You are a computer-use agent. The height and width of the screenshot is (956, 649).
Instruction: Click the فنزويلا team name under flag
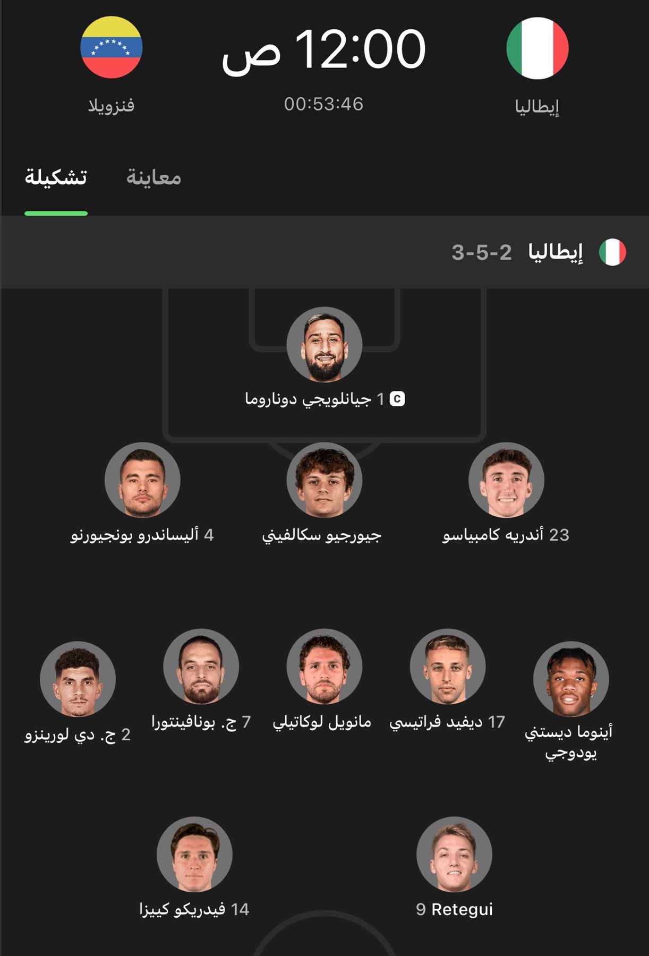pos(111,105)
